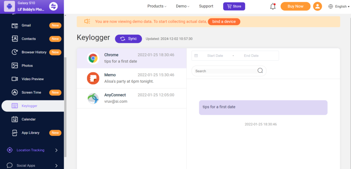This screenshot has height=169, width=351.
Task: Click the Store button
Action: tap(234, 6)
